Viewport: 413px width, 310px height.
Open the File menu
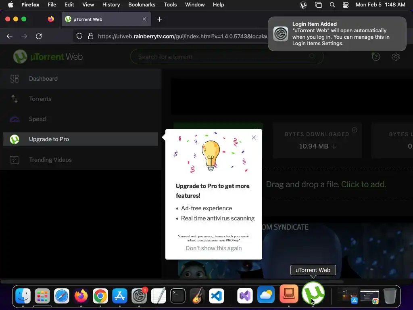pyautogui.click(x=52, y=5)
